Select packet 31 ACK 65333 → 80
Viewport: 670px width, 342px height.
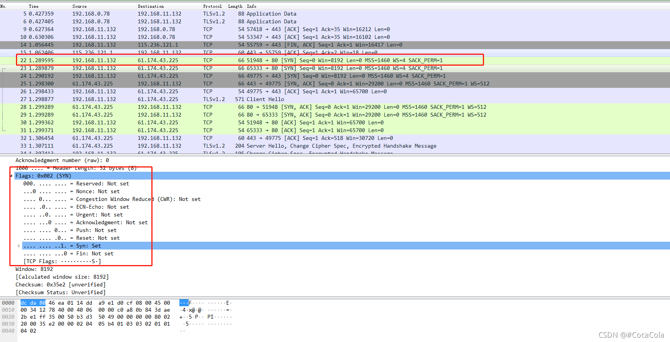coord(335,130)
